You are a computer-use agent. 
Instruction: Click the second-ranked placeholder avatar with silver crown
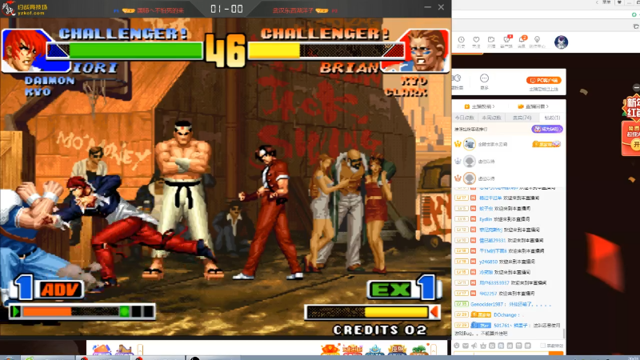coord(470,162)
